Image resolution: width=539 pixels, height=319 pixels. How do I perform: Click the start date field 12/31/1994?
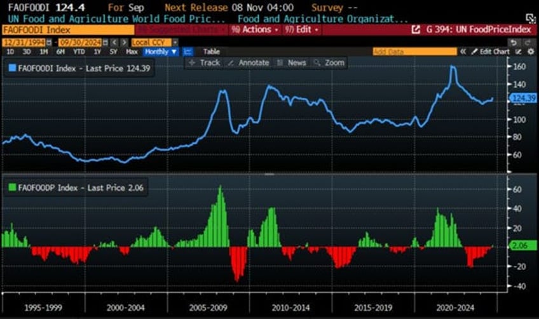(x=24, y=43)
